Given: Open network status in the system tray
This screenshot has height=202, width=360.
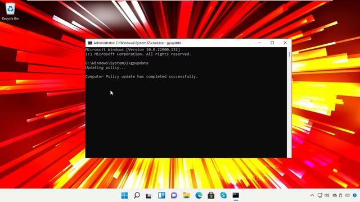Looking at the screenshot, I should [x=320, y=195].
